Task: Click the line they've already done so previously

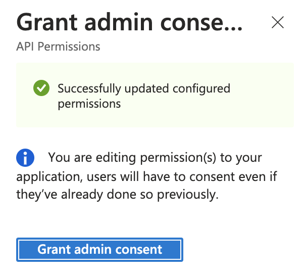Action: click(x=117, y=195)
